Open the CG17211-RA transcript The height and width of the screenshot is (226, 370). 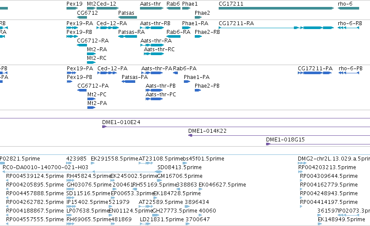click(x=277, y=28)
